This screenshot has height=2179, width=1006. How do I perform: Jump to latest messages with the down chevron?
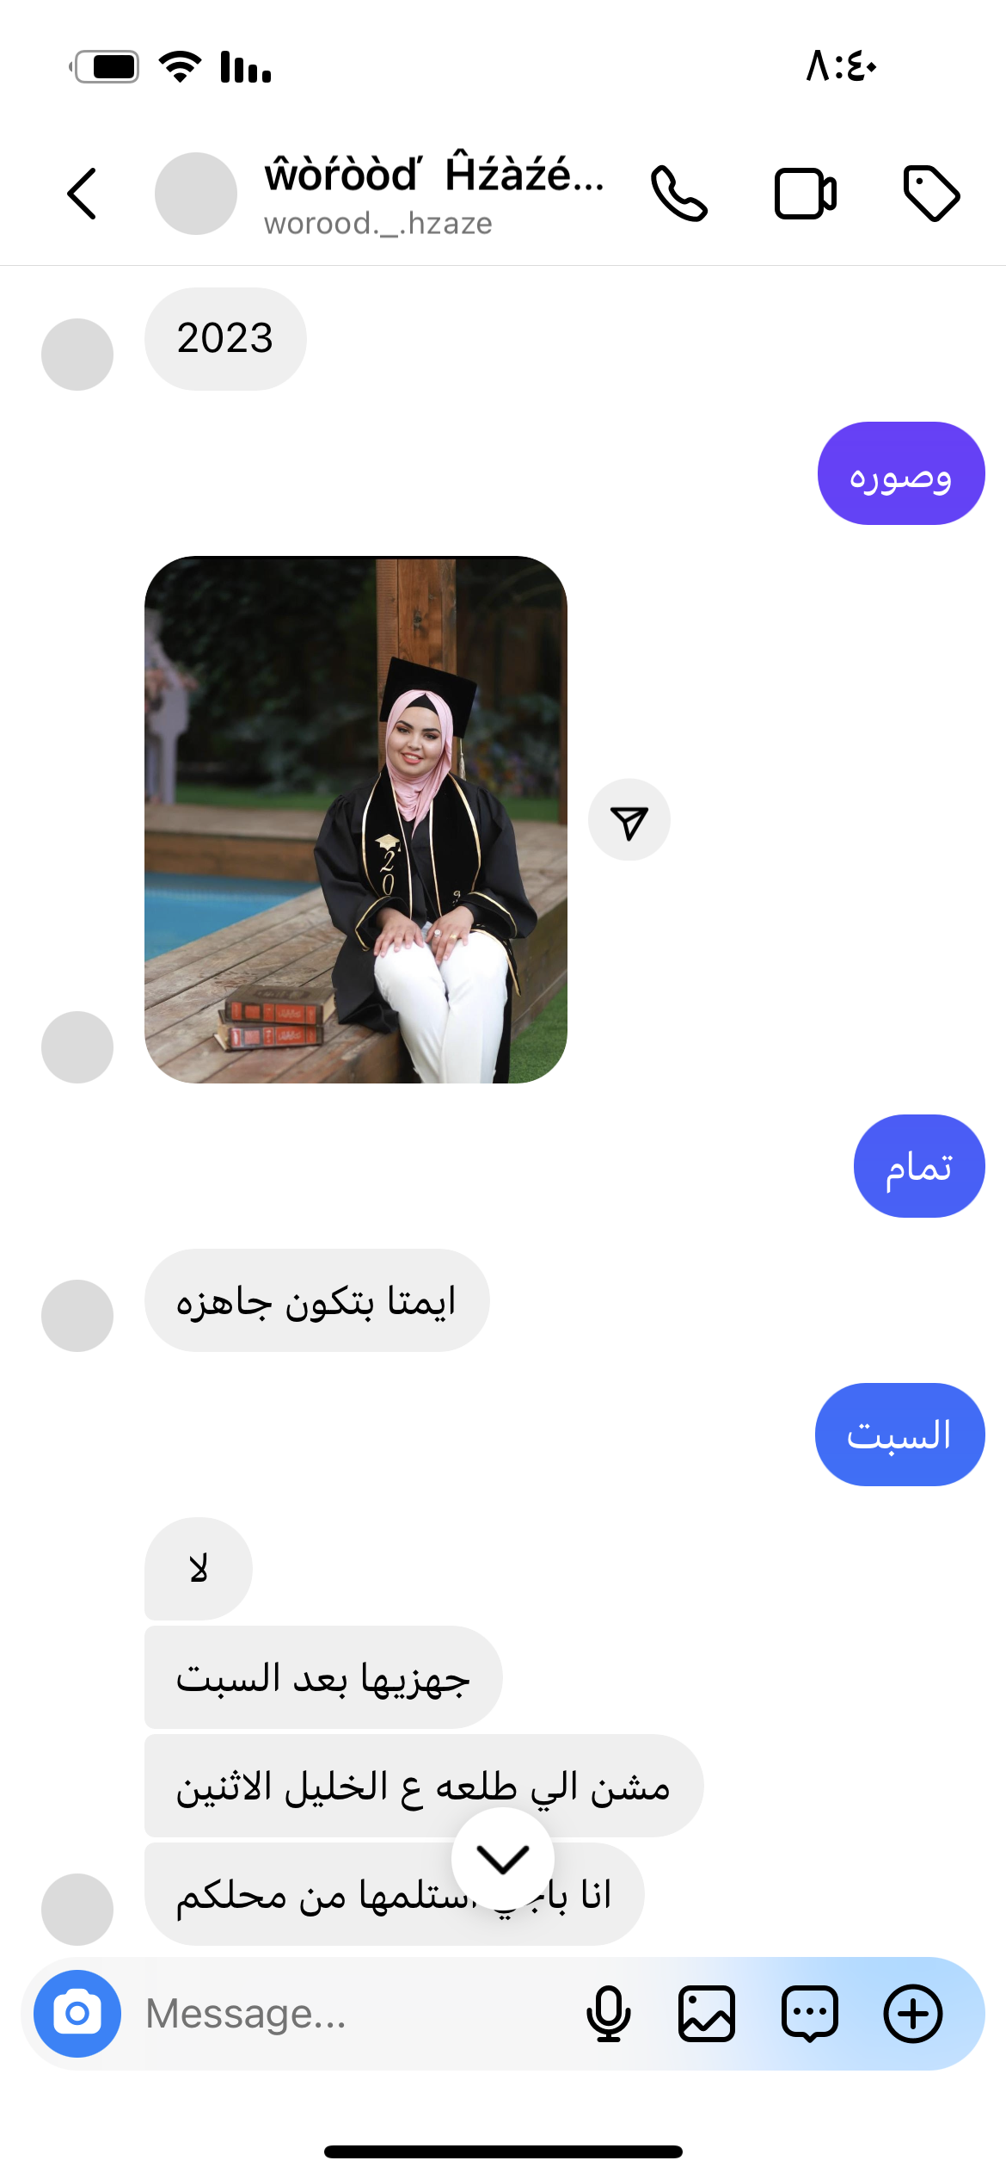pyautogui.click(x=503, y=1859)
